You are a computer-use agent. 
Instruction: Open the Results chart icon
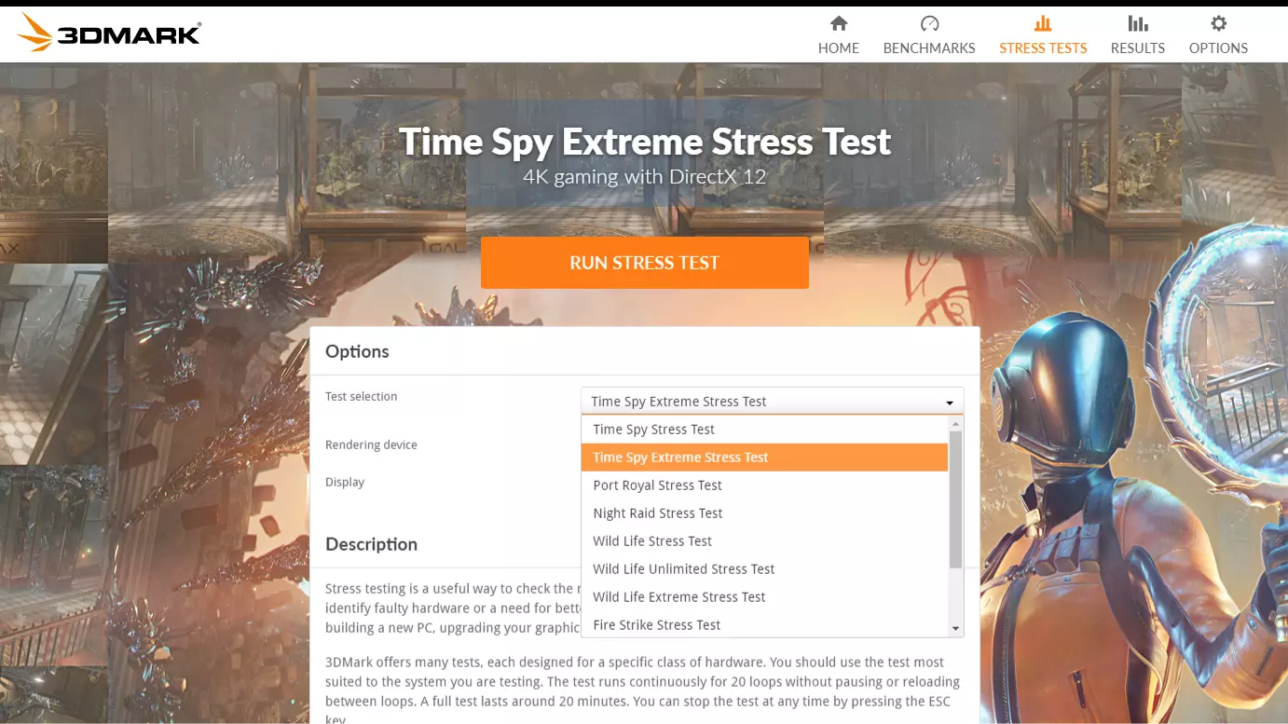coord(1138,23)
